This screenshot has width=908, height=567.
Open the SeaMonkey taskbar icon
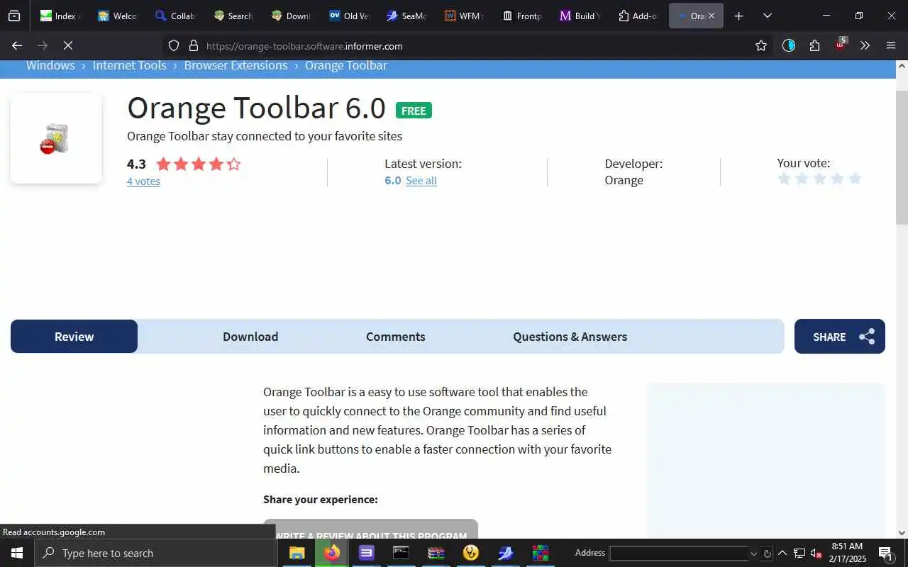pos(506,553)
